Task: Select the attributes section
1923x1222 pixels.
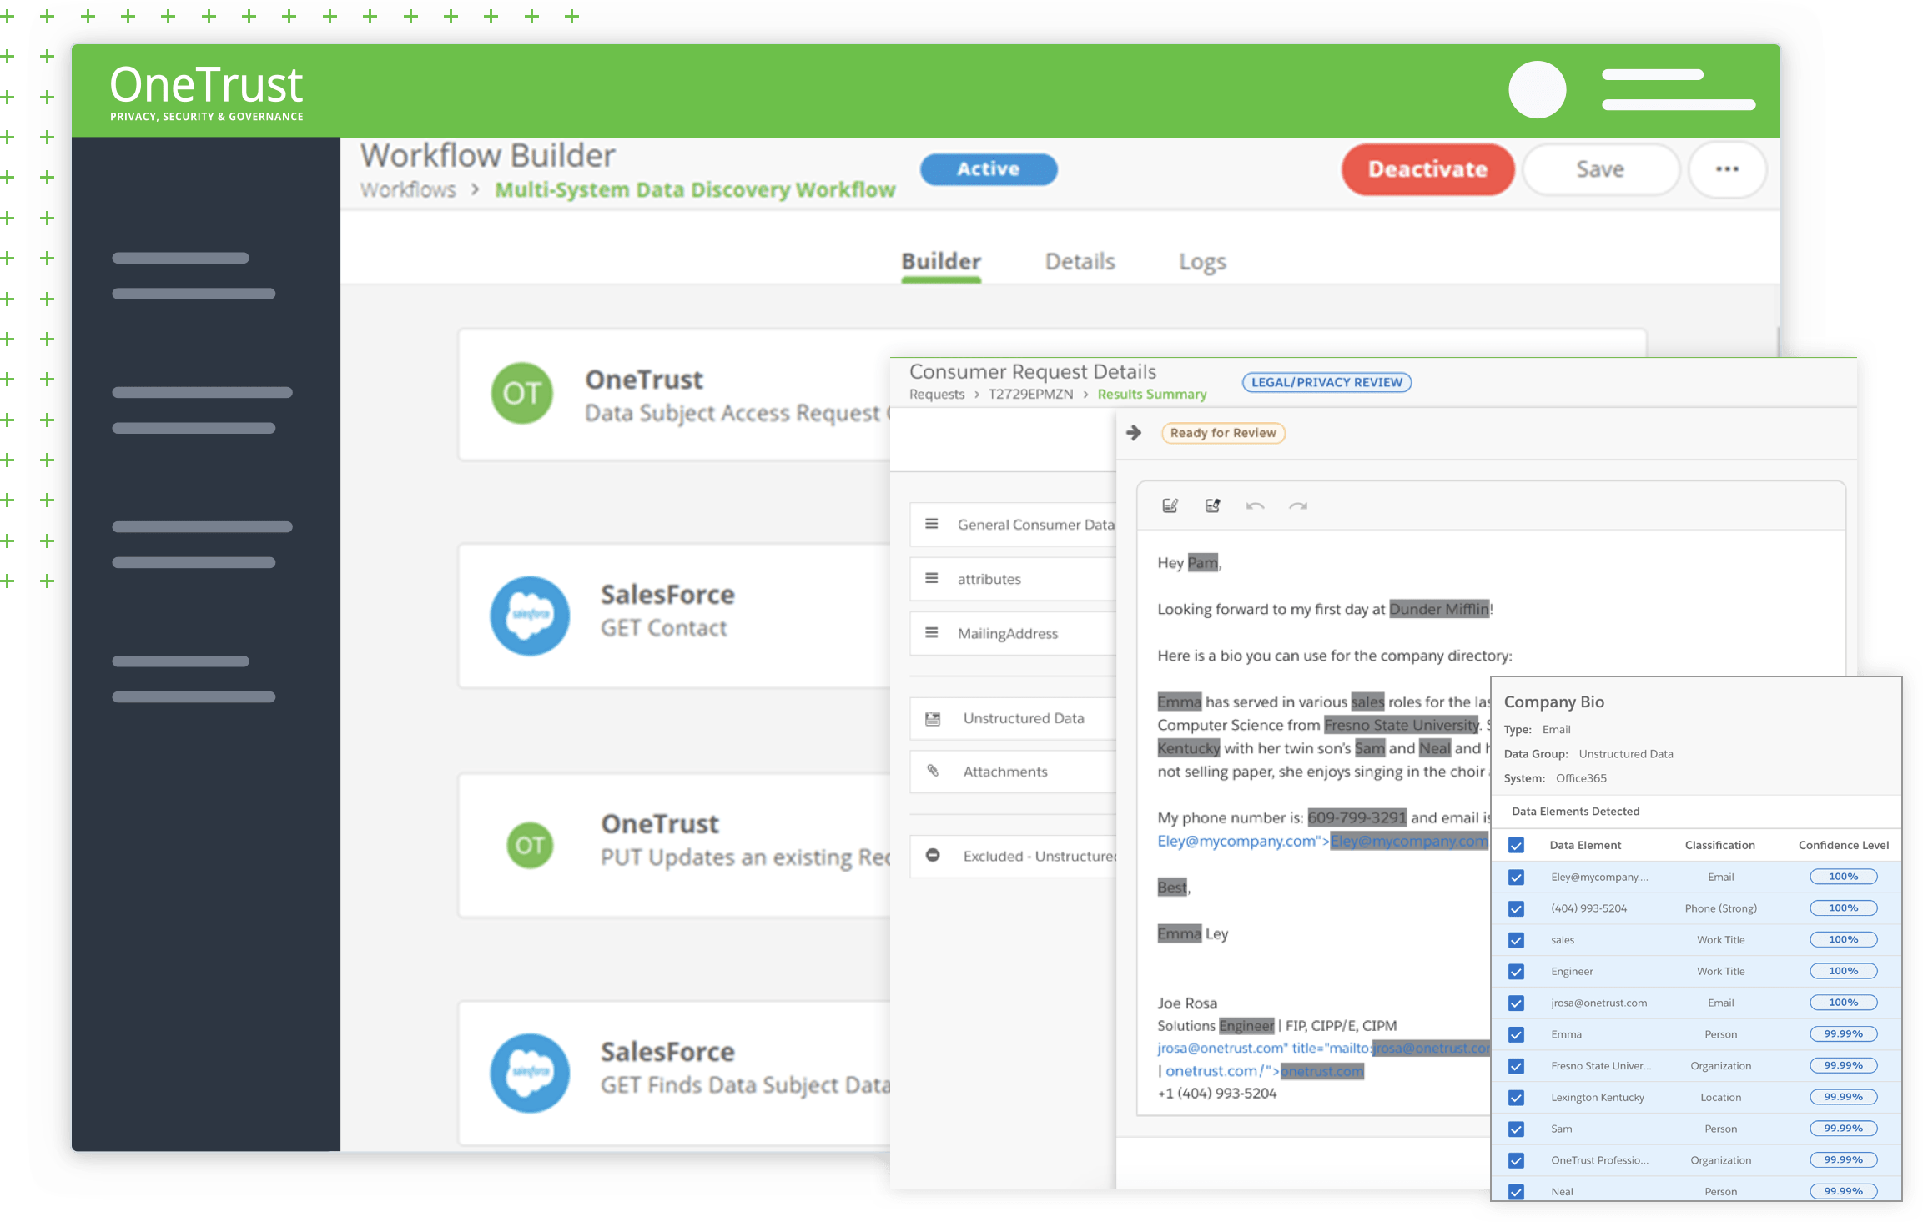Action: [1013, 578]
